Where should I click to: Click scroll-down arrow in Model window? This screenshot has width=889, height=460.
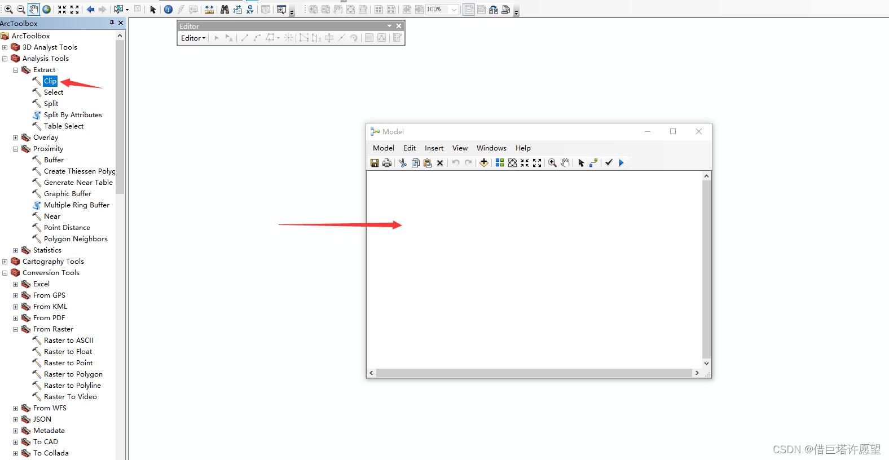[x=706, y=364]
